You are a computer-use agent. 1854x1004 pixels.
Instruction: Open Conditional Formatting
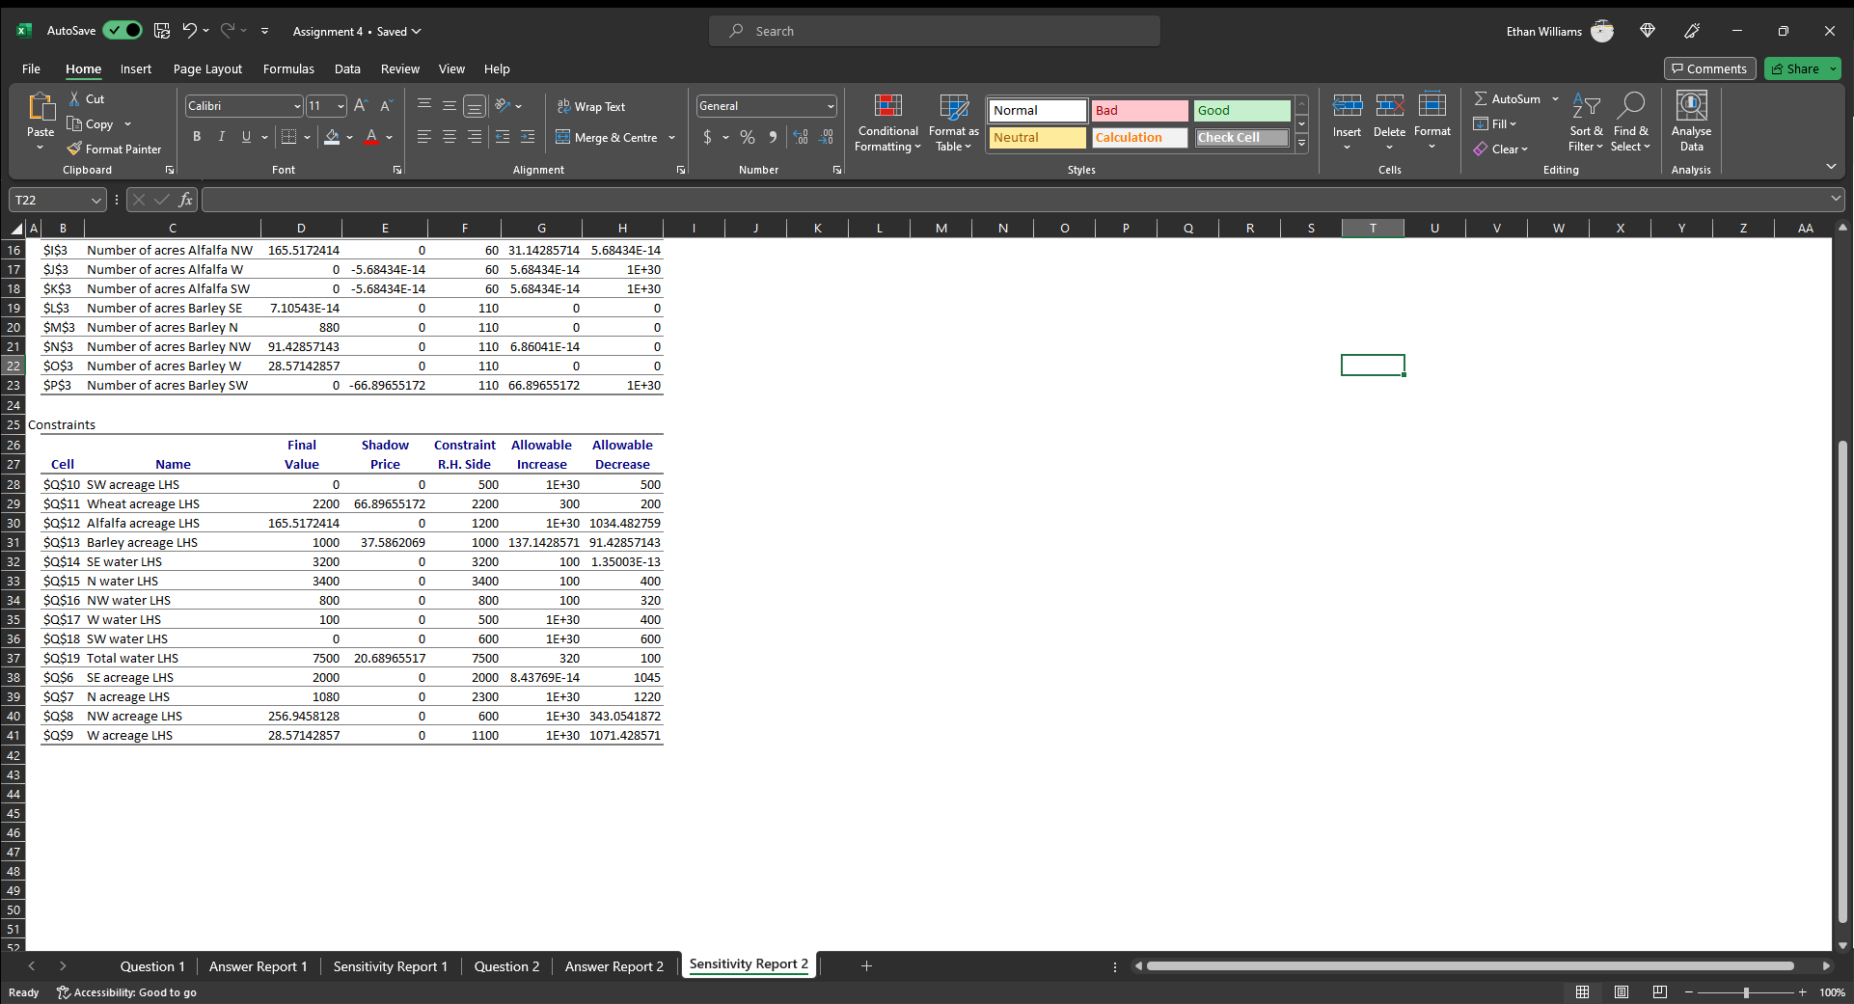(887, 123)
